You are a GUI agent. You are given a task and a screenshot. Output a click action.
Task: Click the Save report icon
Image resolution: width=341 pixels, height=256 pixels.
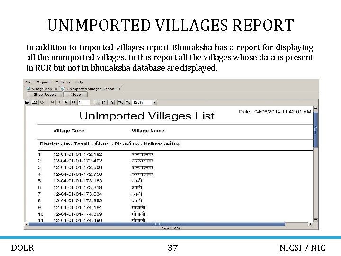point(27,102)
